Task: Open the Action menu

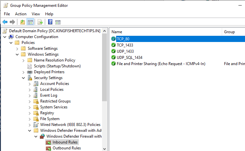Action: tap(21, 14)
